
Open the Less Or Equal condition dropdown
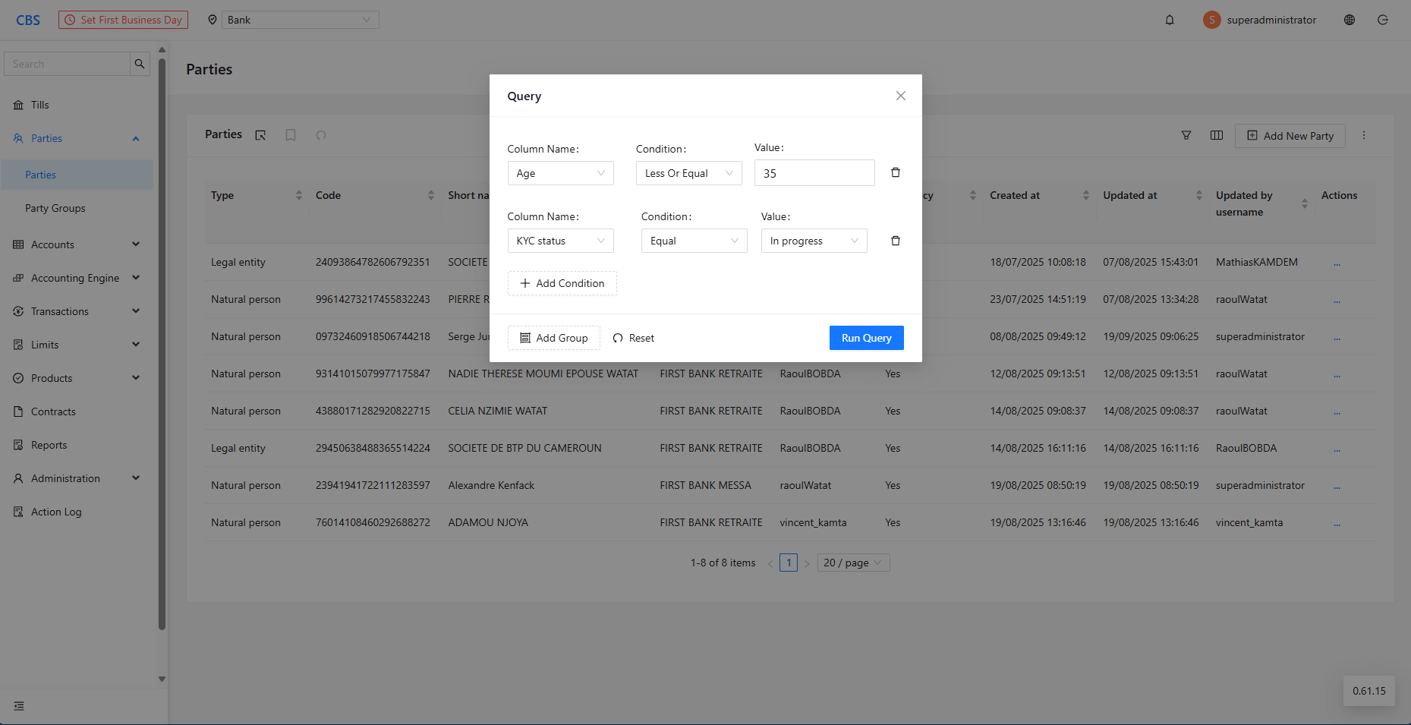(688, 173)
